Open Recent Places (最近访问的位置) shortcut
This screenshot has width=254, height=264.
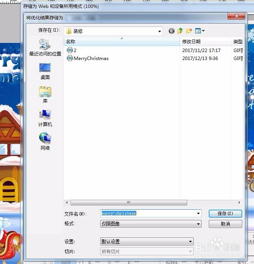pos(45,47)
